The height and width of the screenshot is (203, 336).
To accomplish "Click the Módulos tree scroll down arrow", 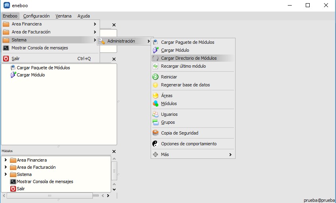I will point(114,189).
